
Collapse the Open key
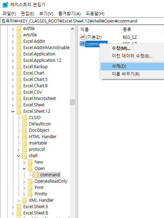tap(24, 169)
